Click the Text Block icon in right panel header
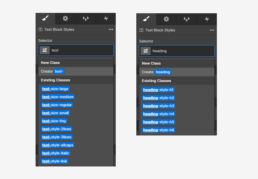 click(x=141, y=30)
